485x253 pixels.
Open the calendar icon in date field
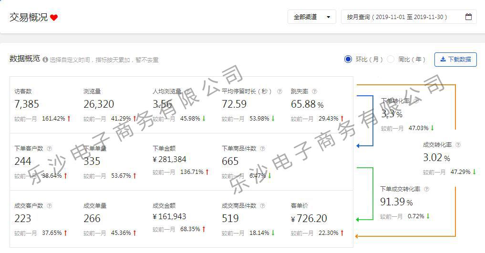point(468,17)
